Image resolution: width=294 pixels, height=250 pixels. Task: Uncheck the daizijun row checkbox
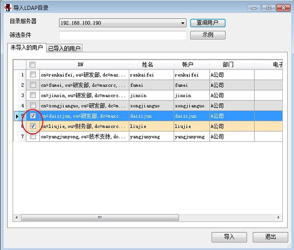(33, 116)
